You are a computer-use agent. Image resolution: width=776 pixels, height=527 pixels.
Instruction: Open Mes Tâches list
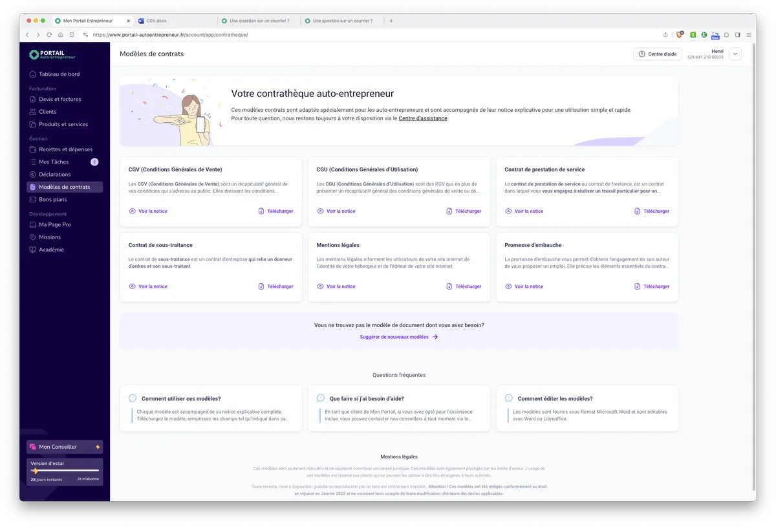tap(54, 162)
